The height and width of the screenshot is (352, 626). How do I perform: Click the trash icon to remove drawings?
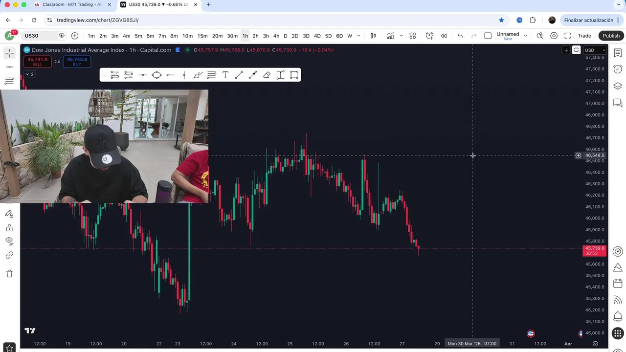(9, 274)
